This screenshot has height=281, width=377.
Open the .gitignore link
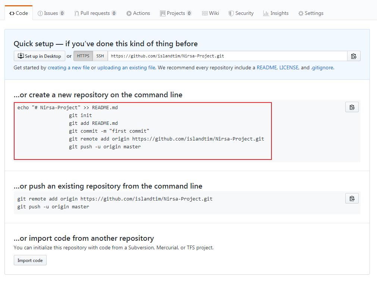click(322, 67)
